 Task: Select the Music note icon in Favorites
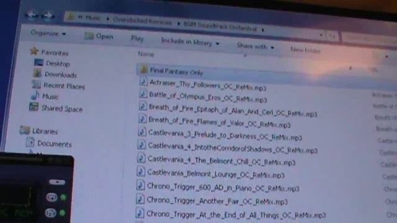coord(35,95)
